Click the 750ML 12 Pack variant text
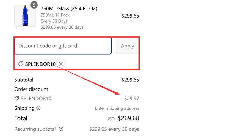Screen dimensions: 238x137 click(55, 15)
